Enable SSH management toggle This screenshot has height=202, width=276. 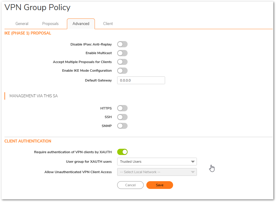click(x=122, y=117)
